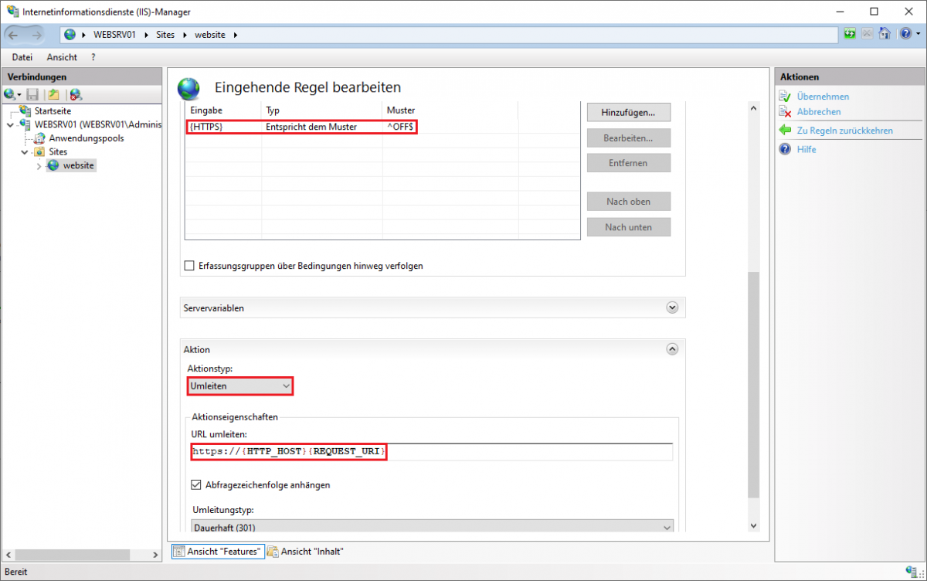Image resolution: width=927 pixels, height=581 pixels.
Task: Open the ? help menu
Action: click(x=93, y=57)
